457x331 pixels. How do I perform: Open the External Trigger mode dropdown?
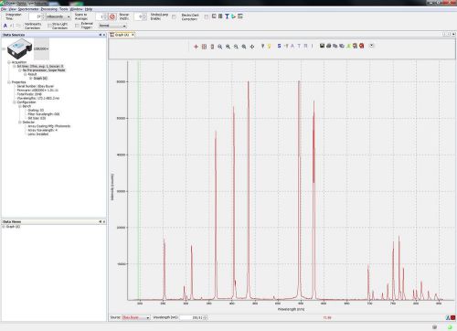coord(112,26)
